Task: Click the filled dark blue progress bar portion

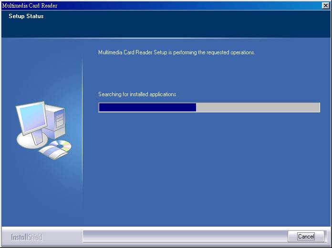Action: coord(147,108)
